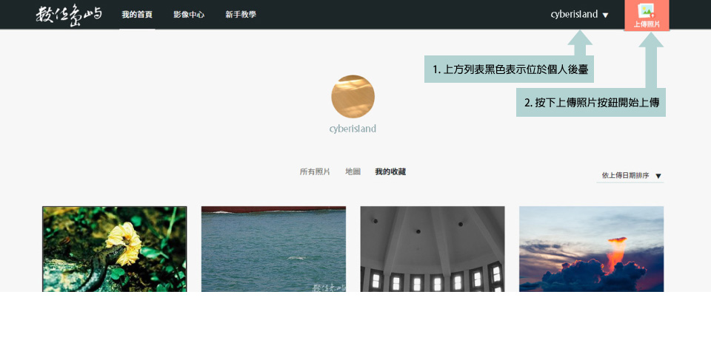Click the calligraphy site logo in header

[68, 15]
